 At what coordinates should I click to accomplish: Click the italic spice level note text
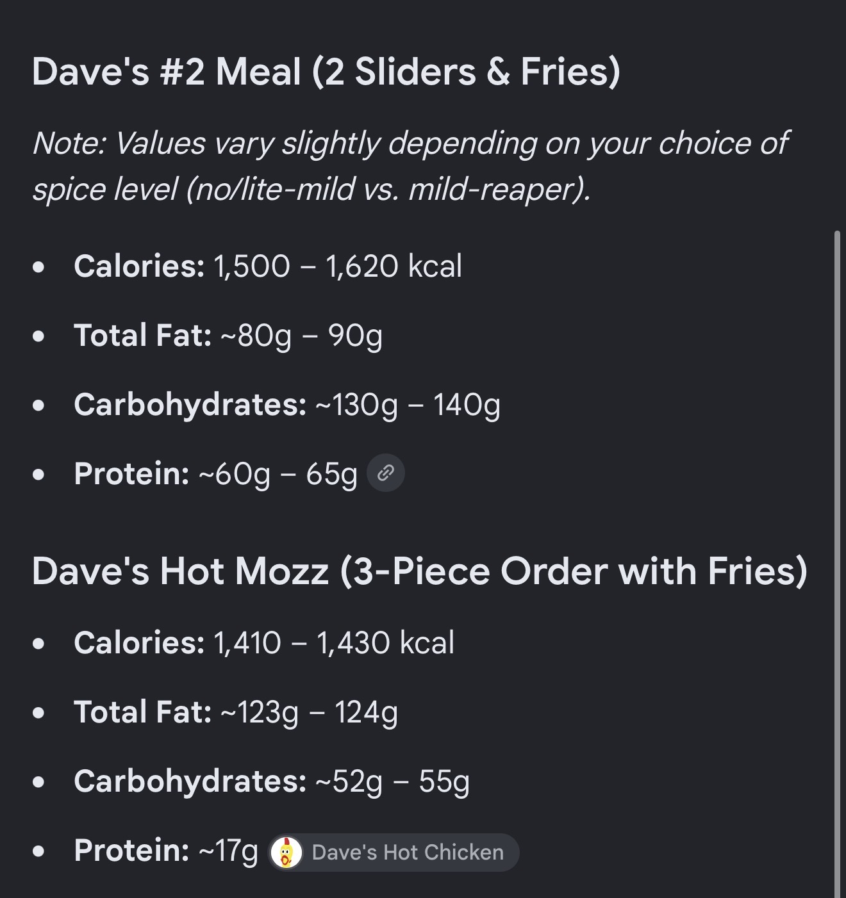(x=410, y=166)
